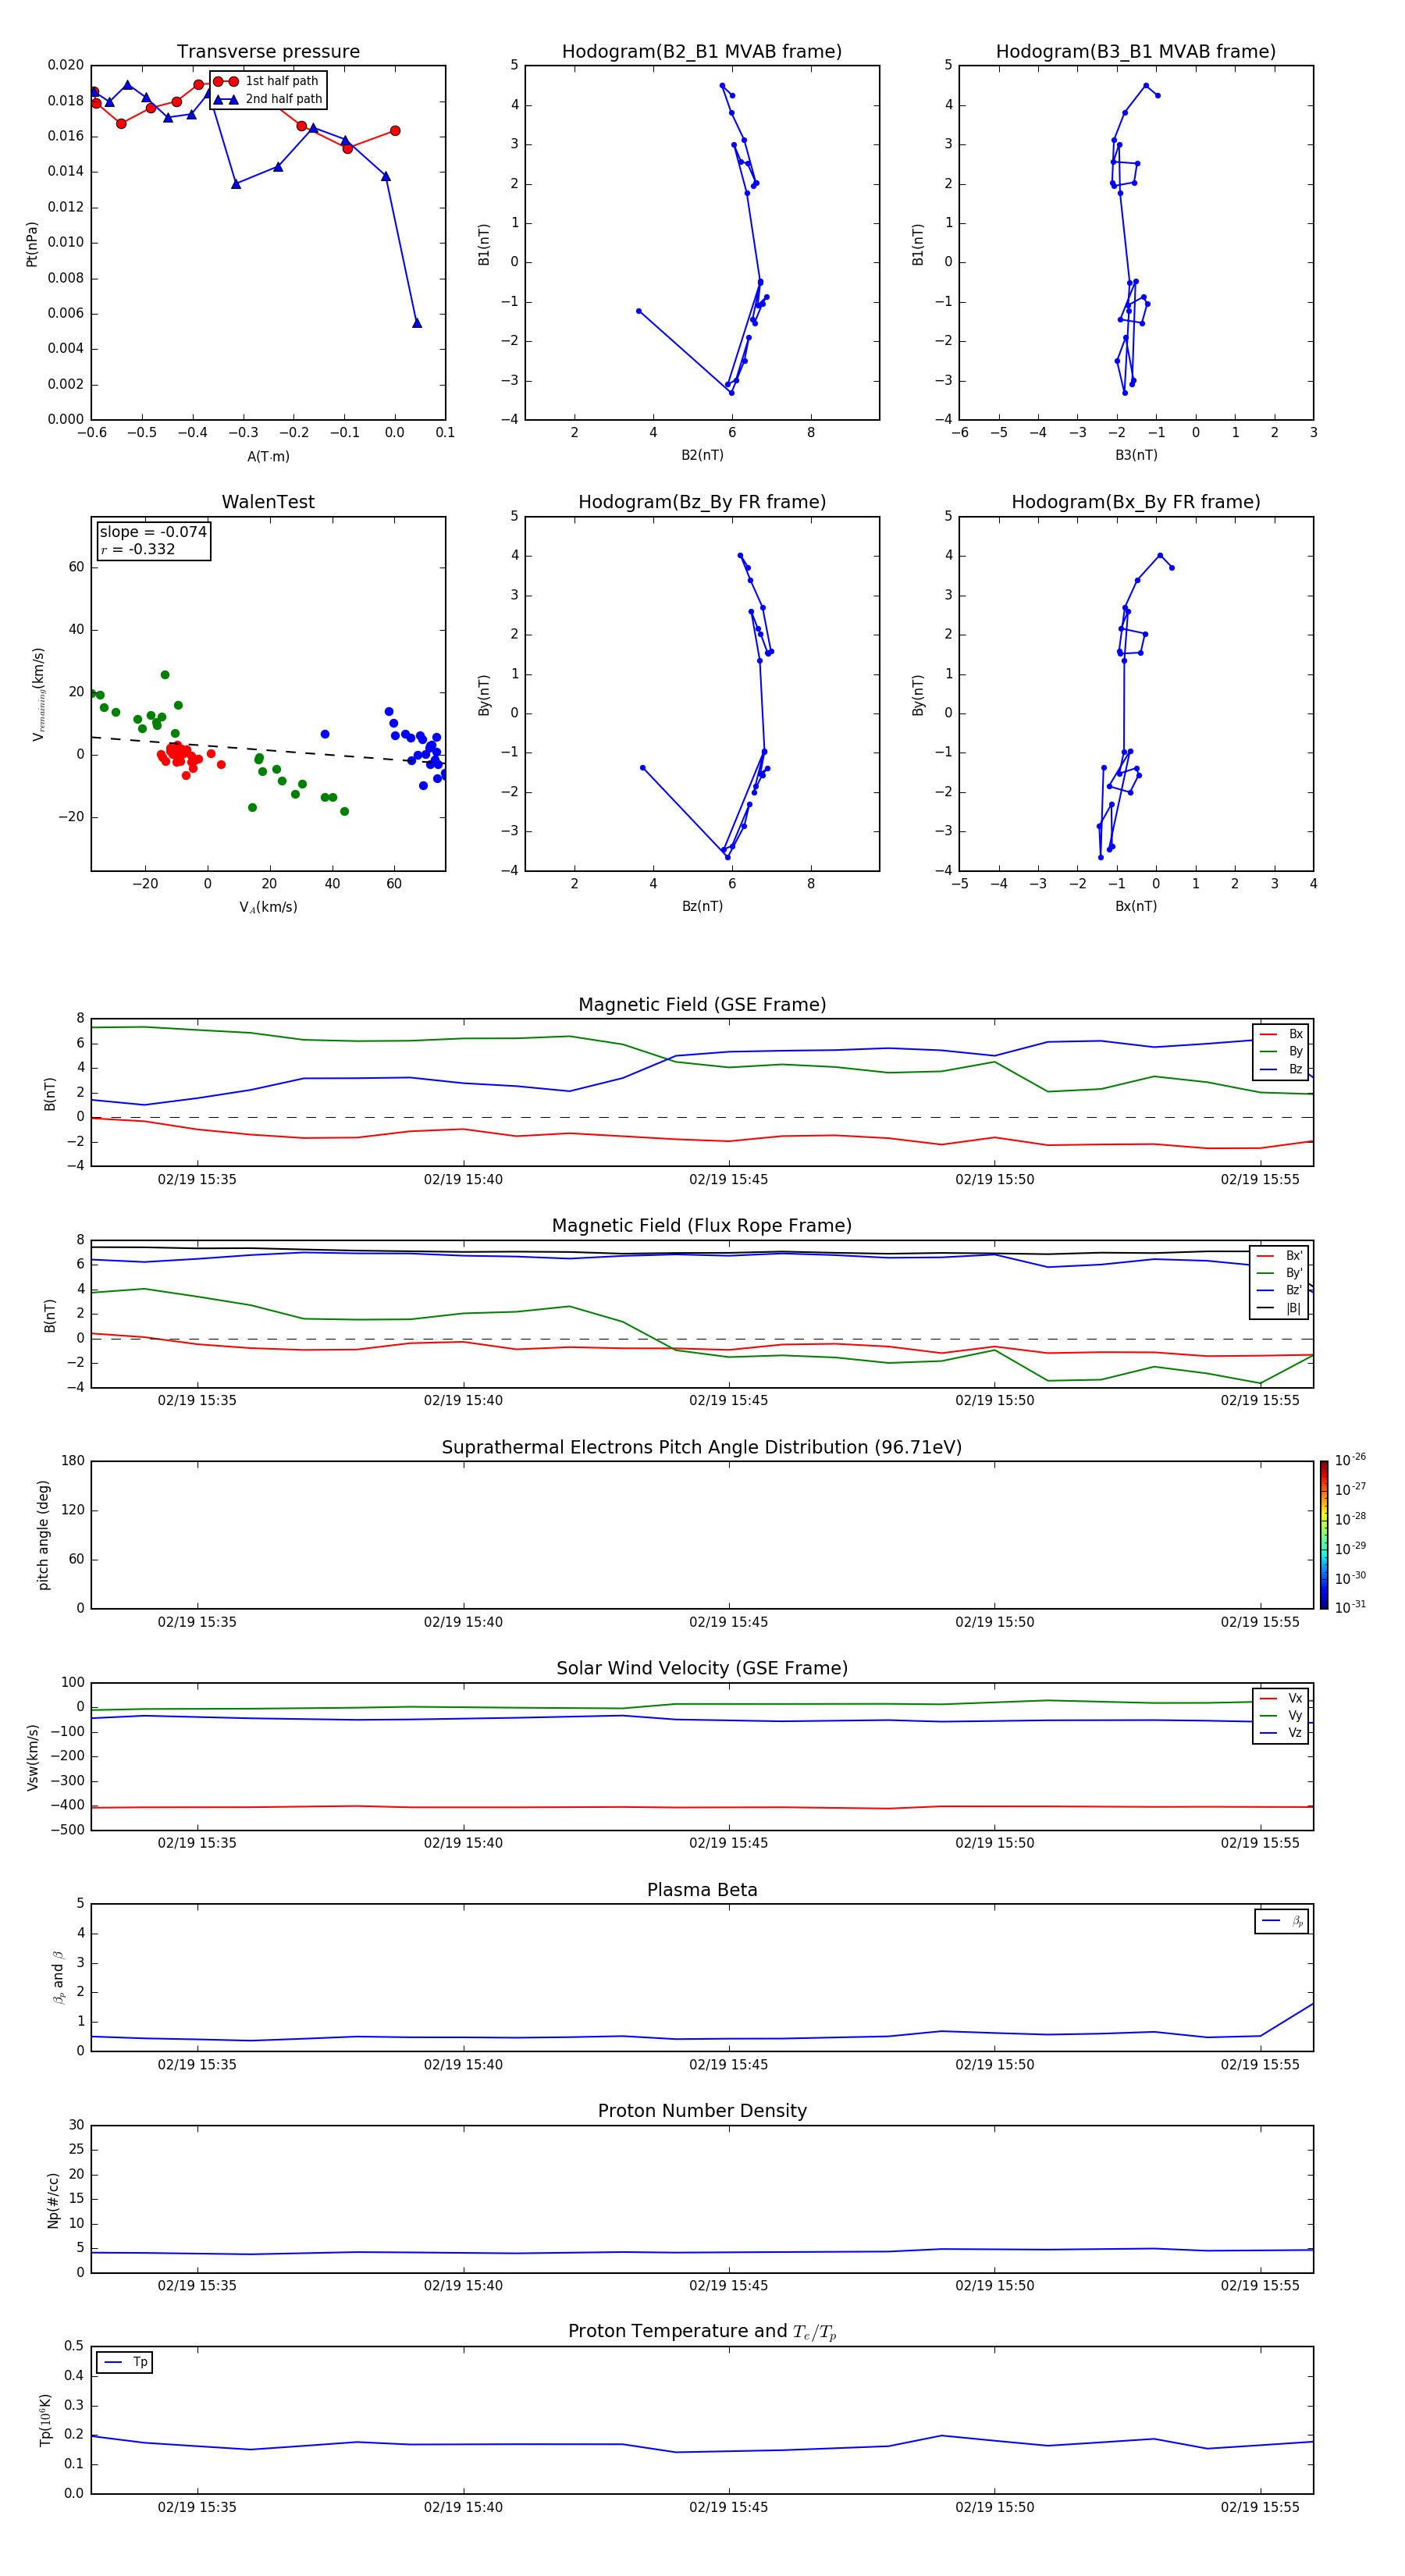The height and width of the screenshot is (2576, 1405).
Task: Click the 'Plasma Beta' plot title
Action: (x=702, y=1890)
